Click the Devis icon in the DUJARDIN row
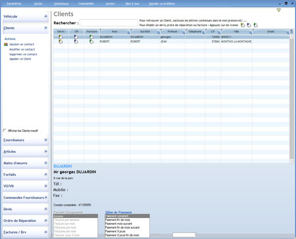296x239 pixels. coord(61,37)
